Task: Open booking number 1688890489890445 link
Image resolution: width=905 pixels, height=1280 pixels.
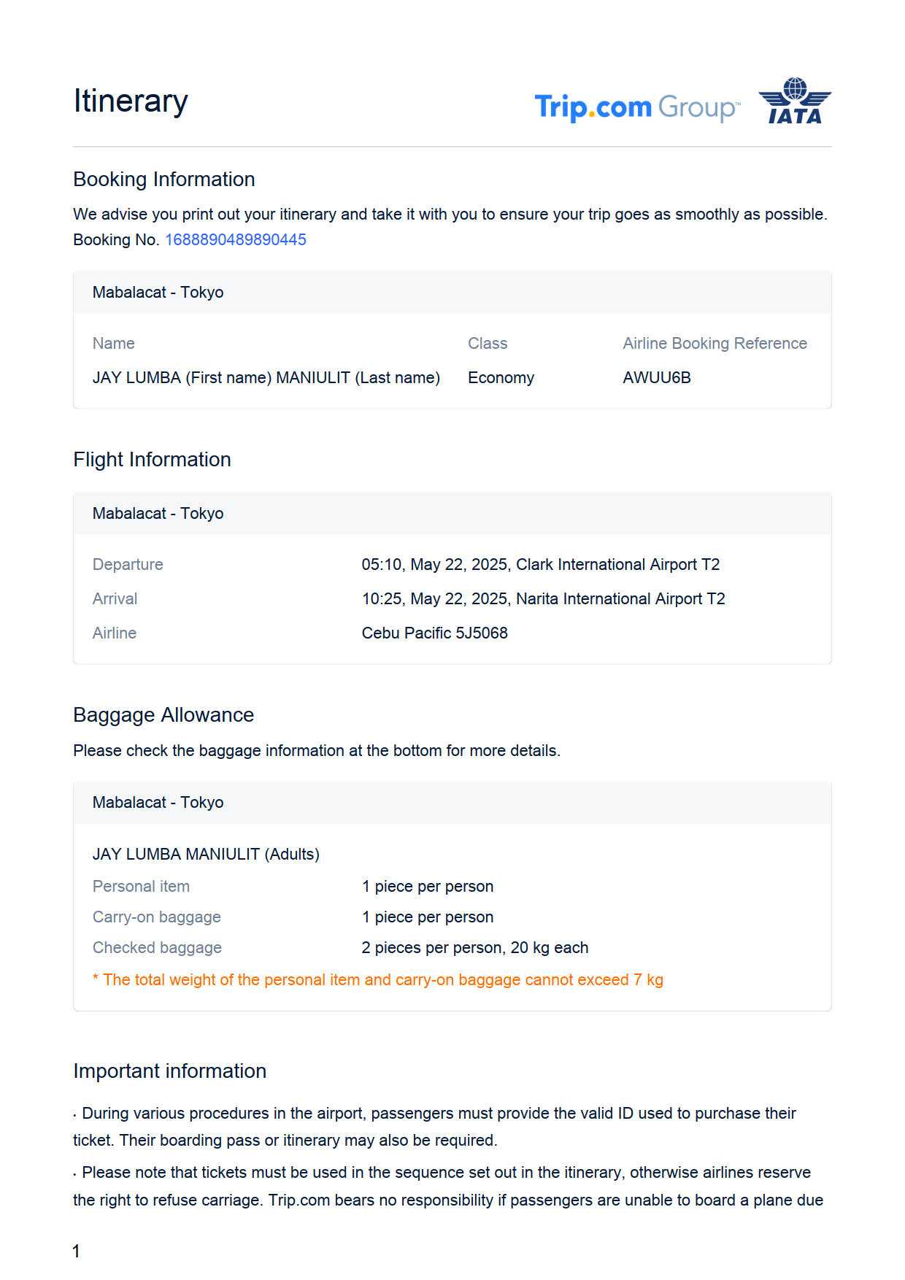Action: click(235, 240)
